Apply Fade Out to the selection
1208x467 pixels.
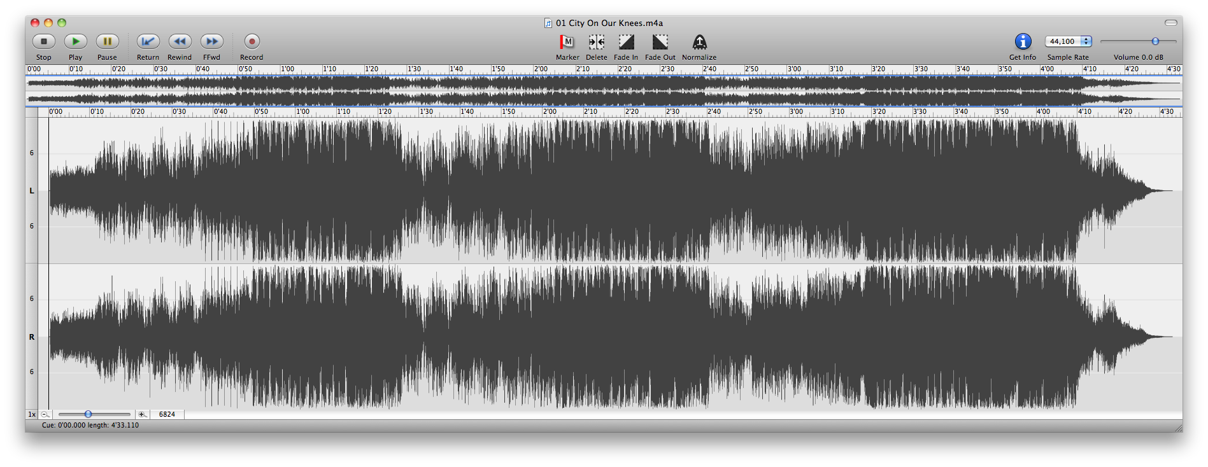pyautogui.click(x=660, y=42)
